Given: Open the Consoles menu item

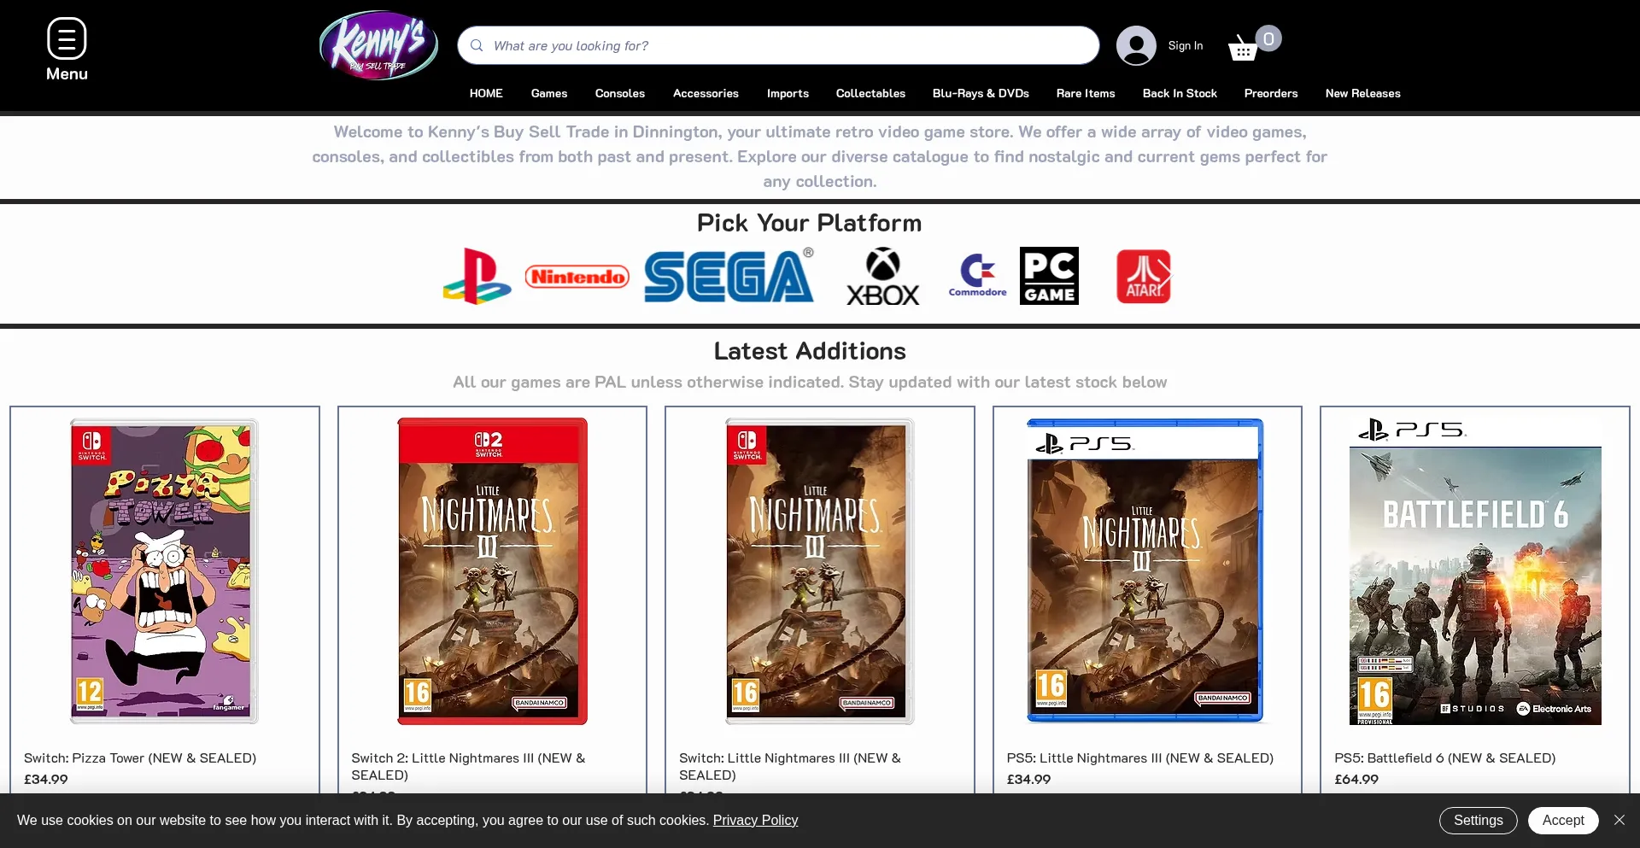Looking at the screenshot, I should 620,93.
